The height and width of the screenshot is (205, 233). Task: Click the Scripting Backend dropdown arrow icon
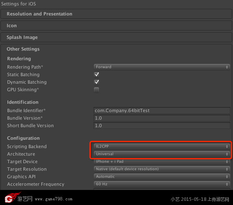point(227,146)
